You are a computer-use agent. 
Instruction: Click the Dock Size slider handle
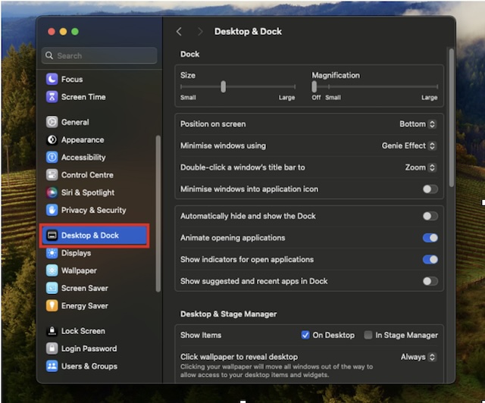tap(223, 86)
